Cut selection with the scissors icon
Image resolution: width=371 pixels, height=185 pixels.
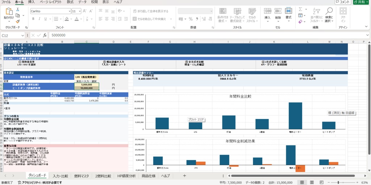point(17,9)
